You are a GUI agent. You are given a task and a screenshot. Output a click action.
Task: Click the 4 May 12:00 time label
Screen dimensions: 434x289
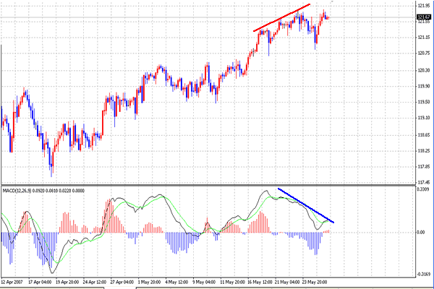click(176, 282)
